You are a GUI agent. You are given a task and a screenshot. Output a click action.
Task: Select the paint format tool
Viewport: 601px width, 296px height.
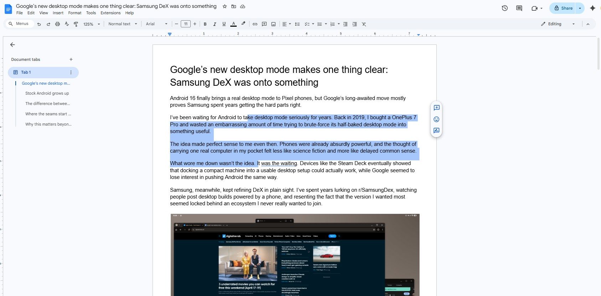click(x=76, y=24)
